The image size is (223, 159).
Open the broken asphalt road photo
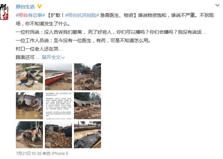88,135
